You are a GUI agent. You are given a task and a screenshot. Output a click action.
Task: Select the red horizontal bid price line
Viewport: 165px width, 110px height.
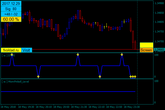pyautogui.click(x=86, y=49)
